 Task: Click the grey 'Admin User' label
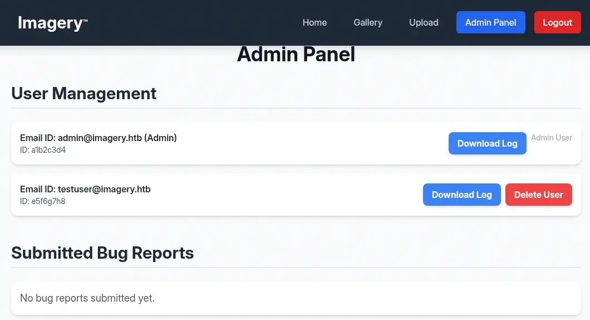[551, 138]
